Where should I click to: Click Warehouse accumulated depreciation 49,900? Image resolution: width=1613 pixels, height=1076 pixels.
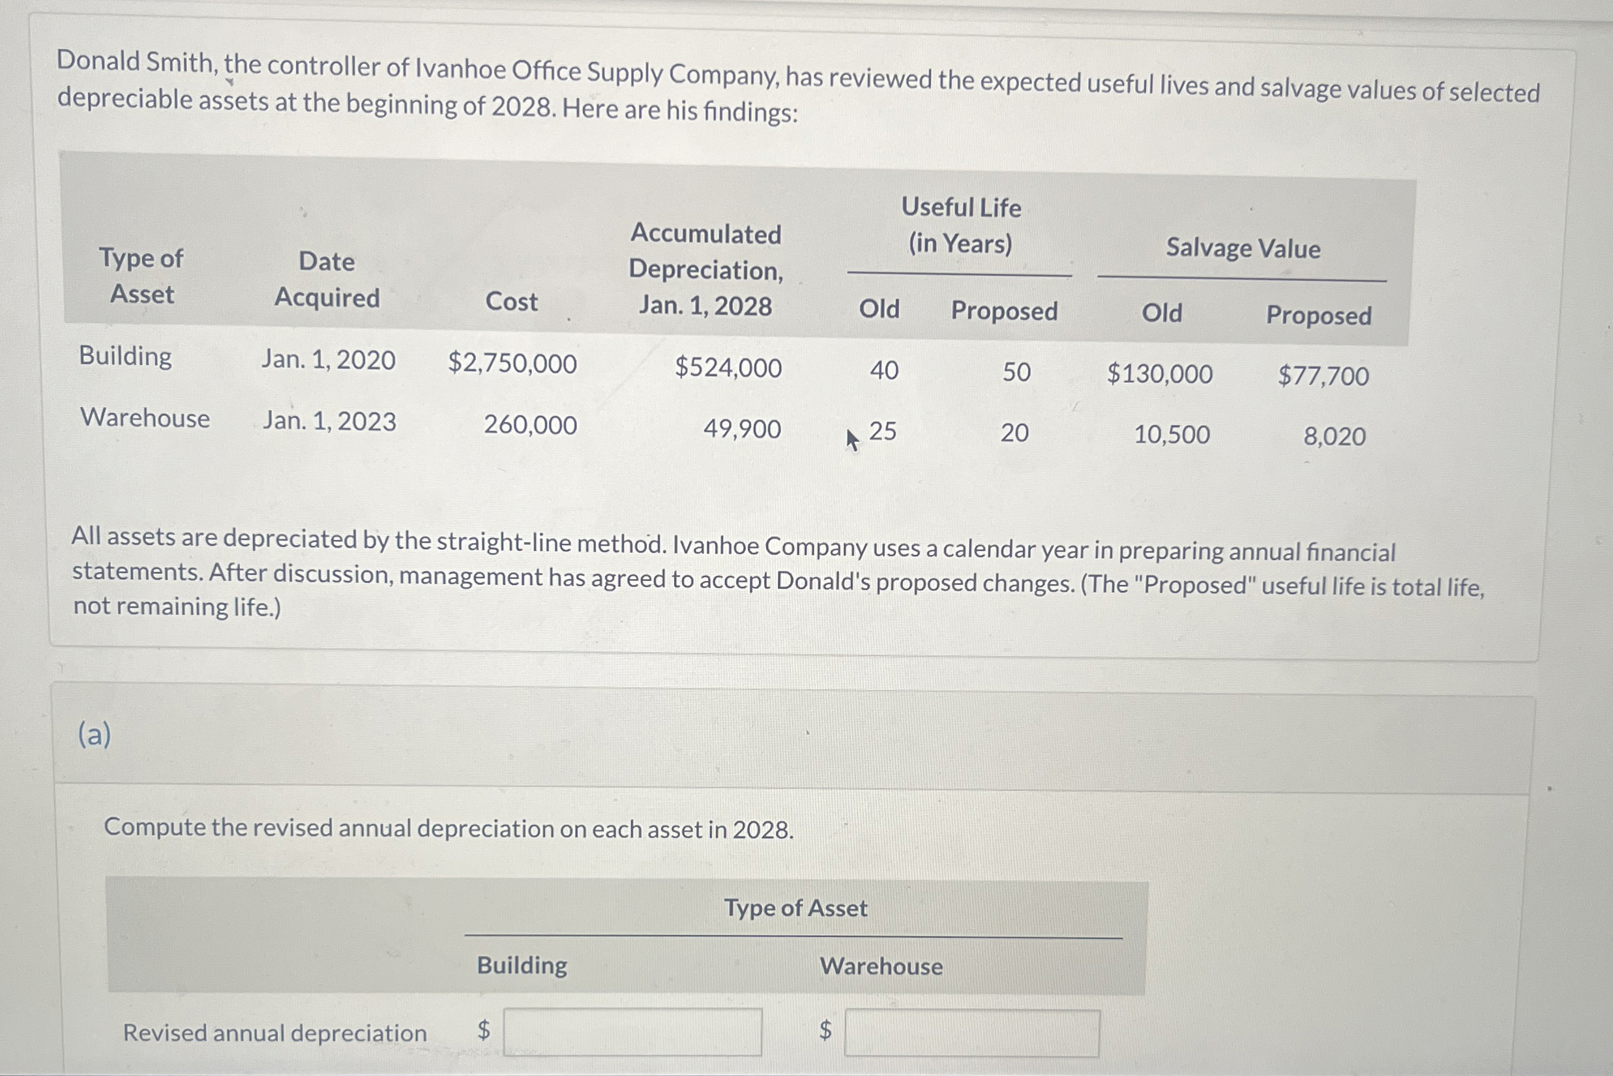[x=742, y=430]
